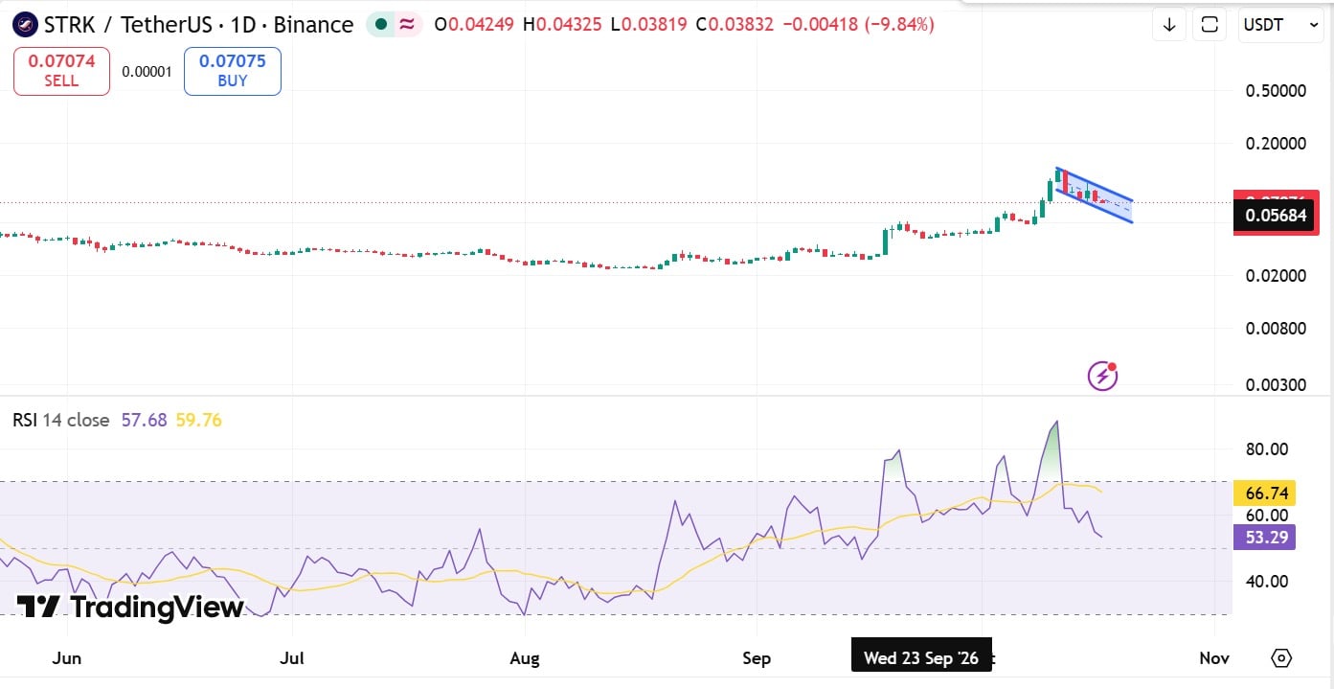The image size is (1334, 689).
Task: Click the purple lightning event marker
Action: (x=1102, y=376)
